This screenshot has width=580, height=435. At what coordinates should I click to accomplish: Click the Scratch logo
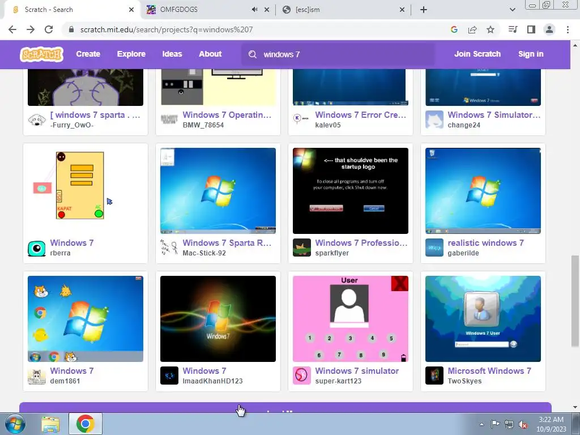tap(41, 54)
